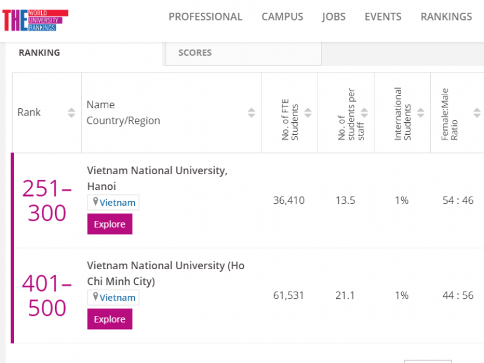The image size is (484, 363).
Task: Select the Ranking tab
Action: 39,53
